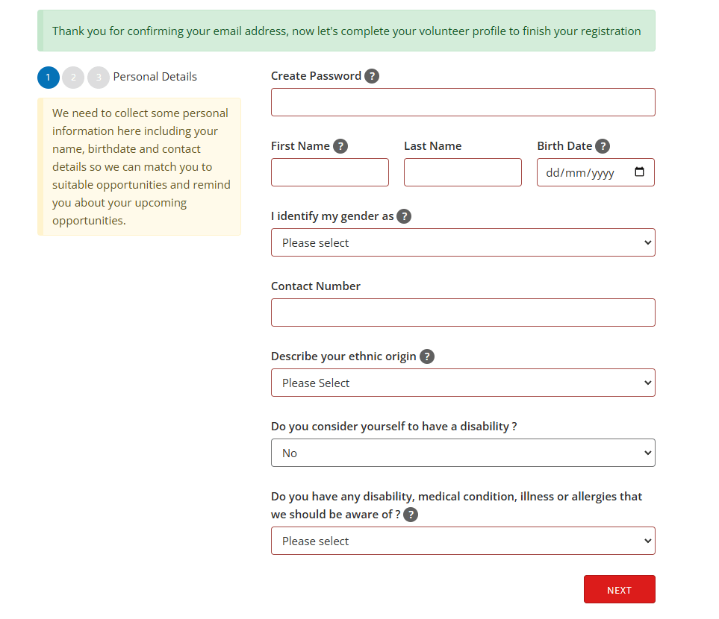Click help icon next to gender label
The width and height of the screenshot is (719, 619).
click(x=404, y=216)
